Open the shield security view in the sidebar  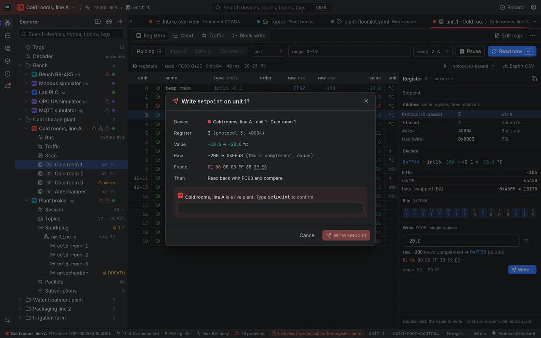coord(7,61)
